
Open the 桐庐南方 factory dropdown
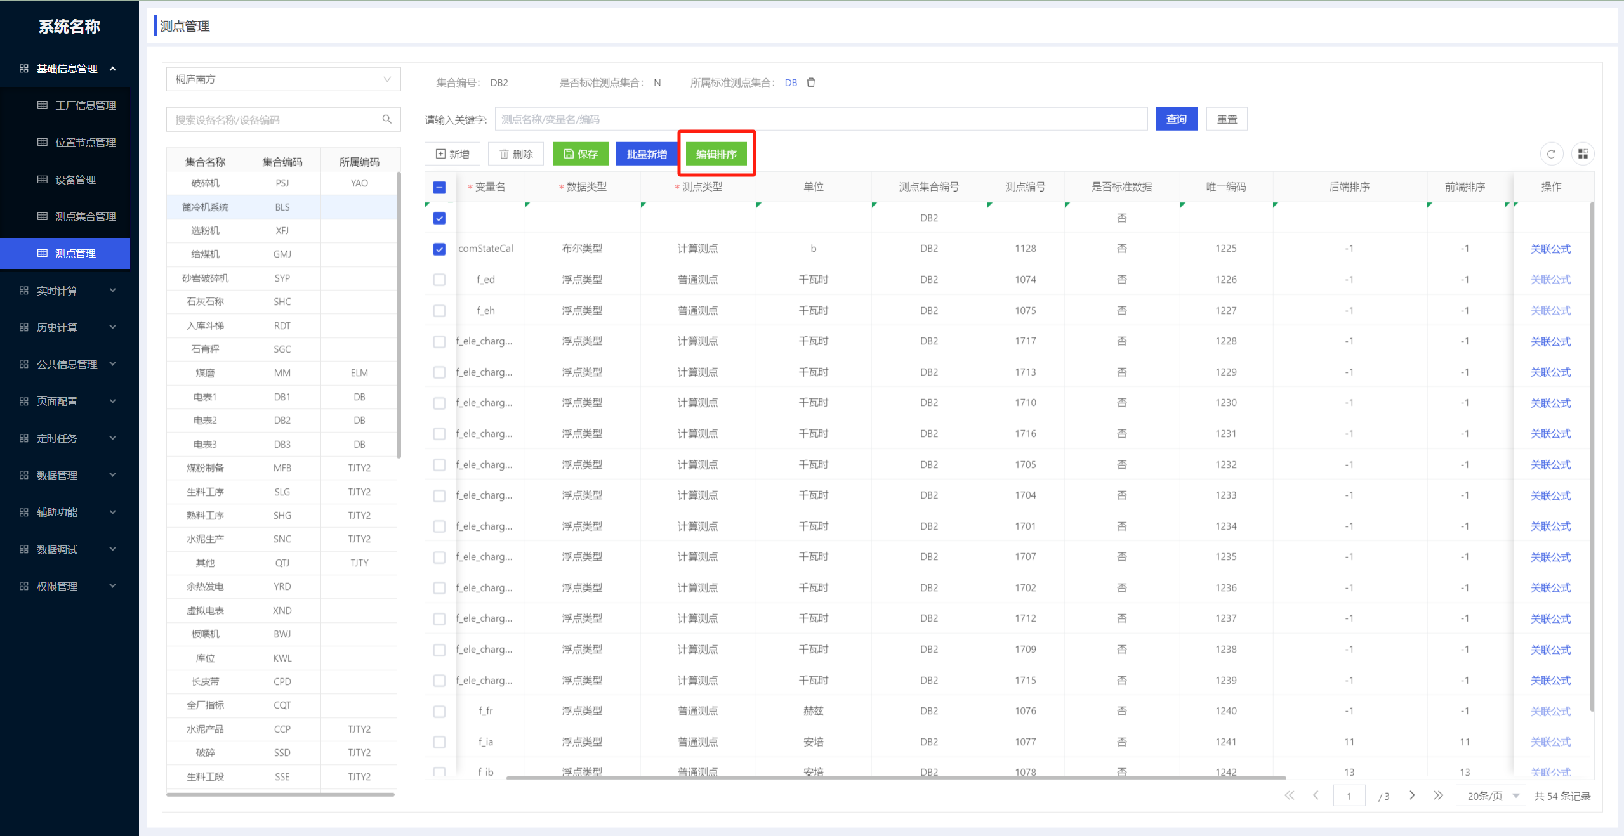point(283,79)
